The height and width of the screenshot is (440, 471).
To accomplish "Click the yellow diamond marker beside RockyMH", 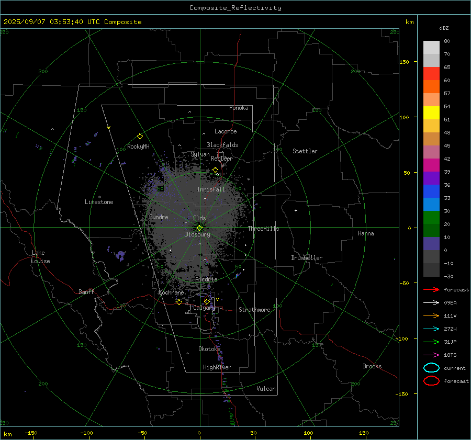I will coord(140,137).
